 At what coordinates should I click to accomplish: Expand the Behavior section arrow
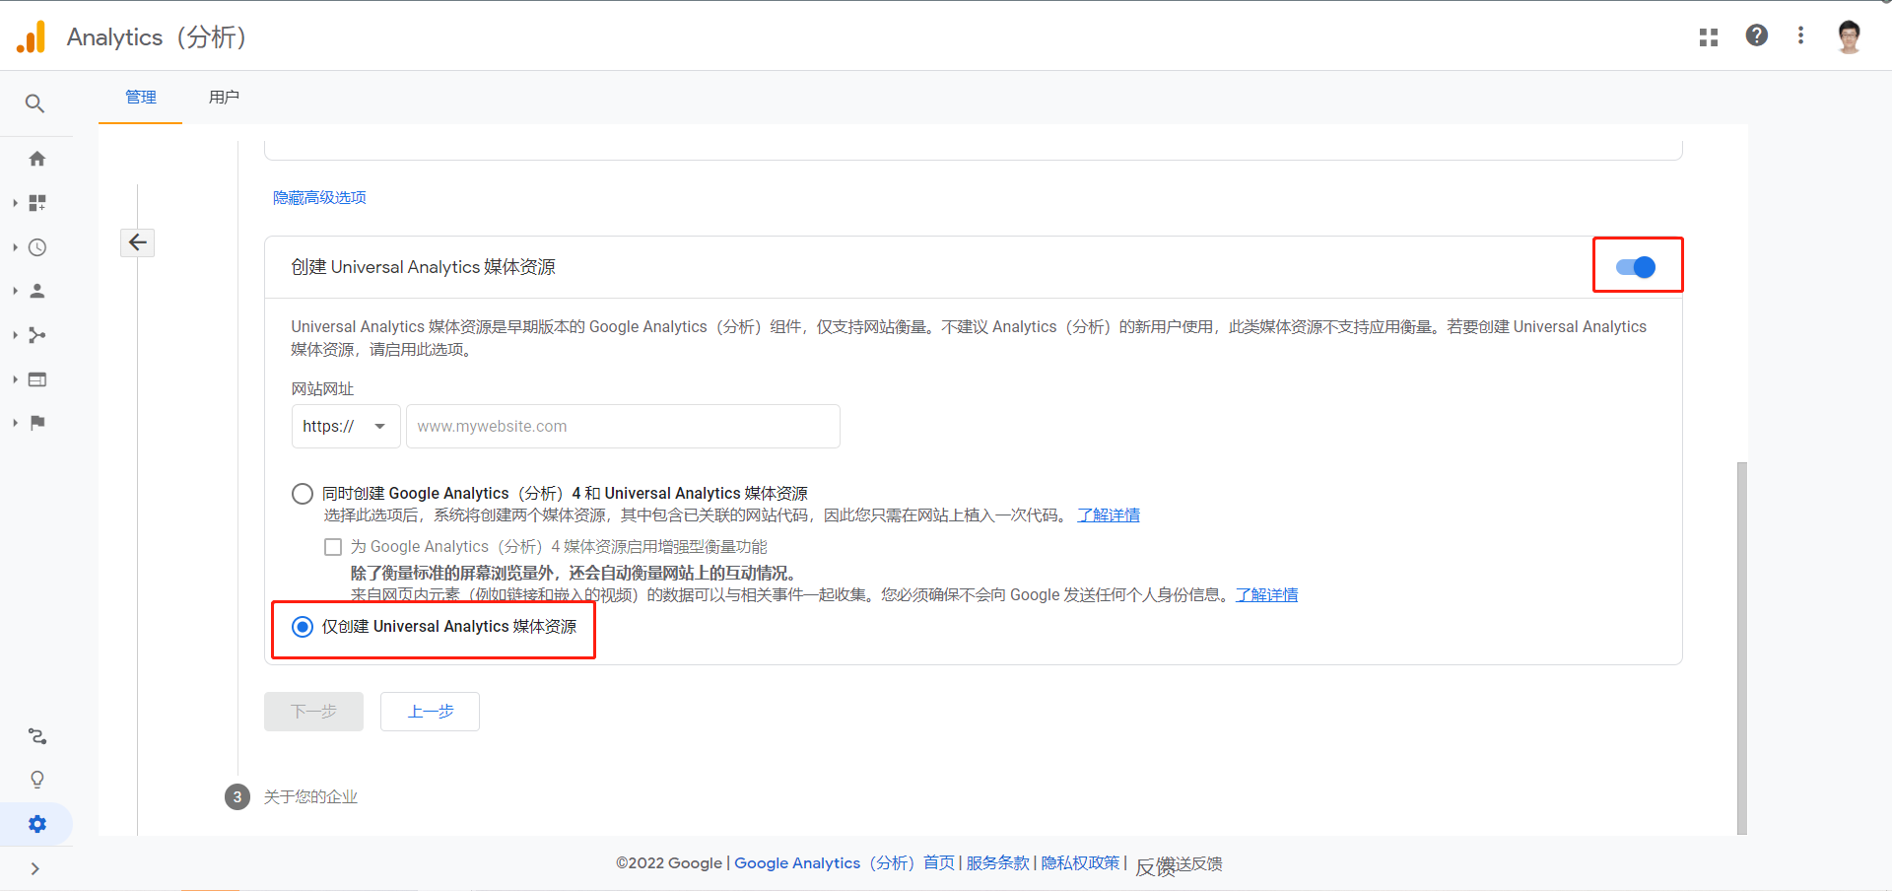coord(15,379)
